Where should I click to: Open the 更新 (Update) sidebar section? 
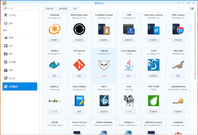[20, 23]
